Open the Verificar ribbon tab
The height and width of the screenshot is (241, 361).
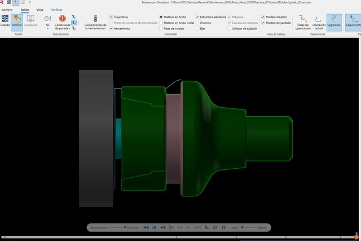click(56, 10)
